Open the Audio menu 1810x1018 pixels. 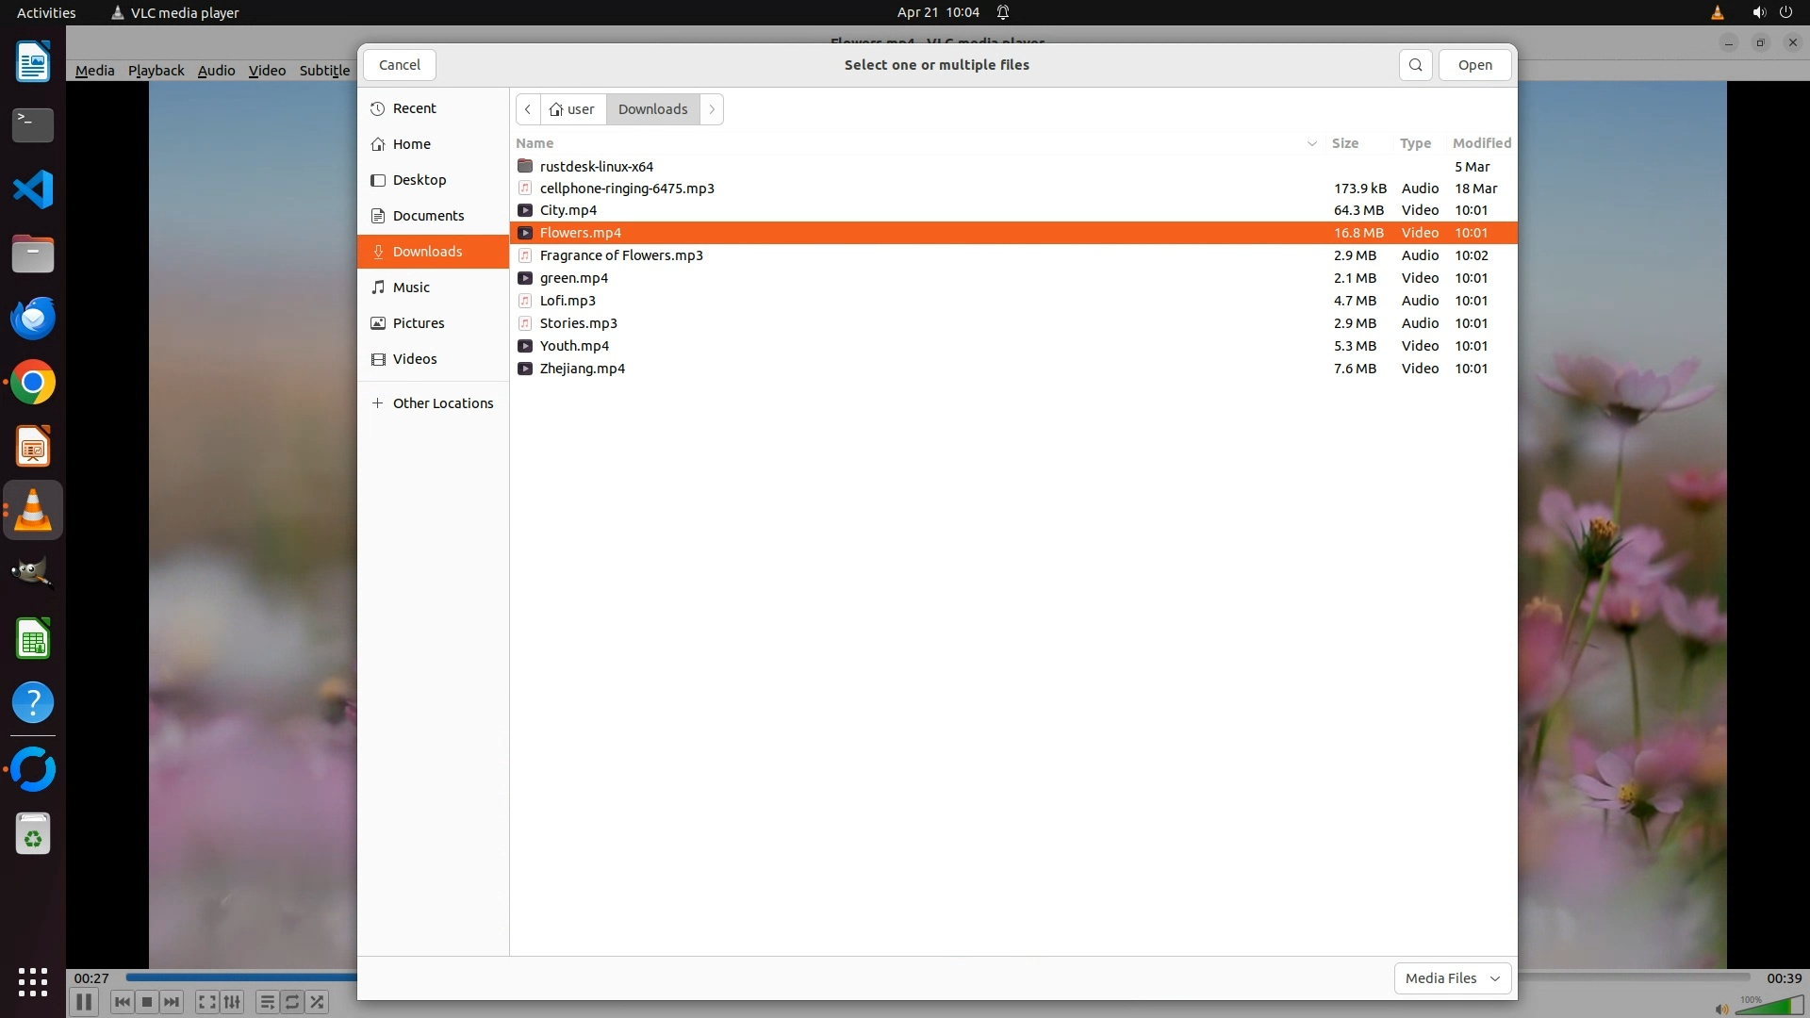click(216, 71)
